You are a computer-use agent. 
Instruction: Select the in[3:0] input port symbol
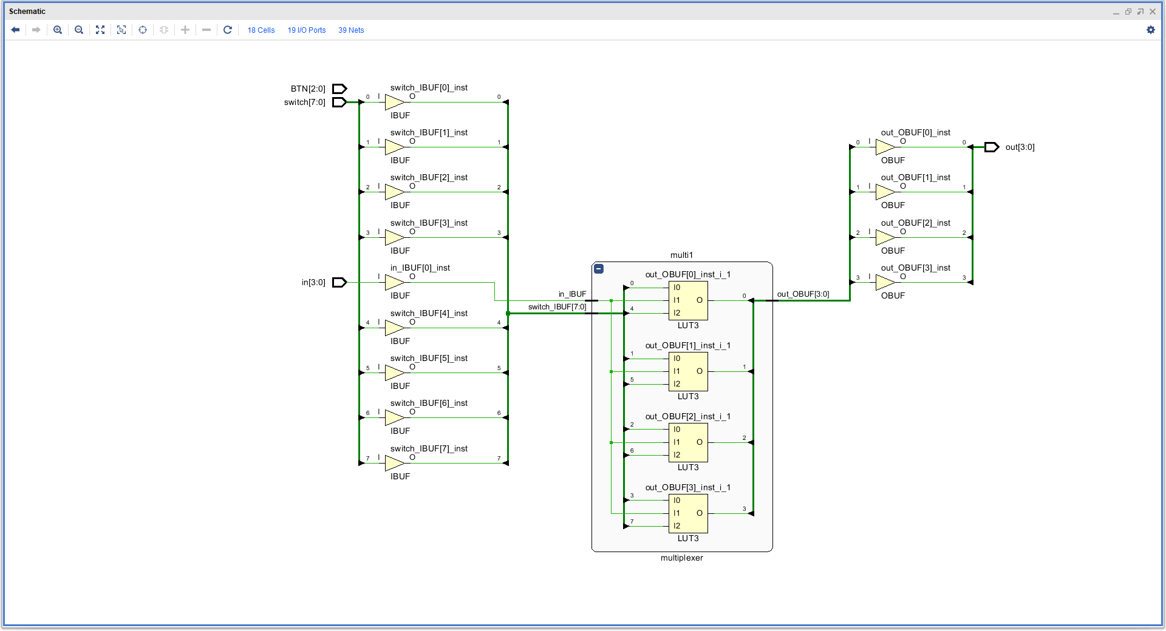point(339,282)
